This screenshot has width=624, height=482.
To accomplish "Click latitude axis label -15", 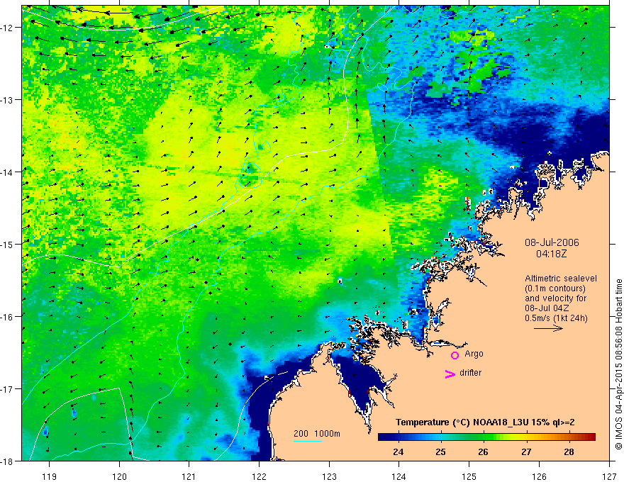I will (8, 245).
